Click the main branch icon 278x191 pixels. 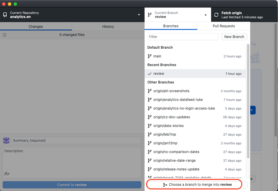click(150, 56)
